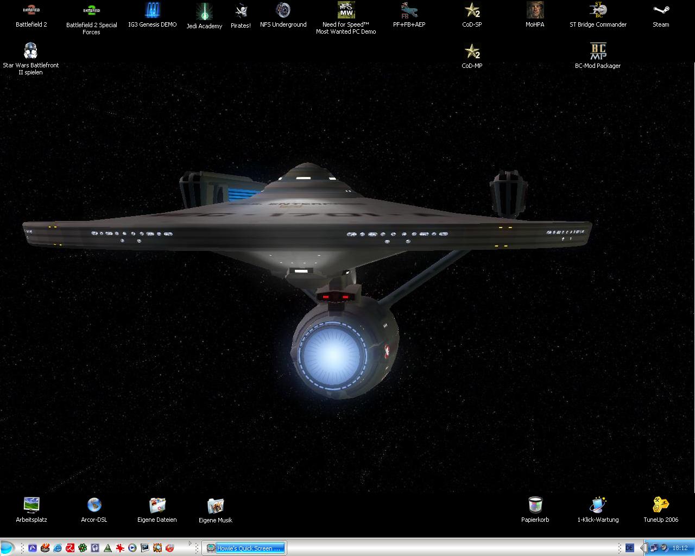Select Need for Speed Most Wanted Demo icon

pyautogui.click(x=346, y=18)
